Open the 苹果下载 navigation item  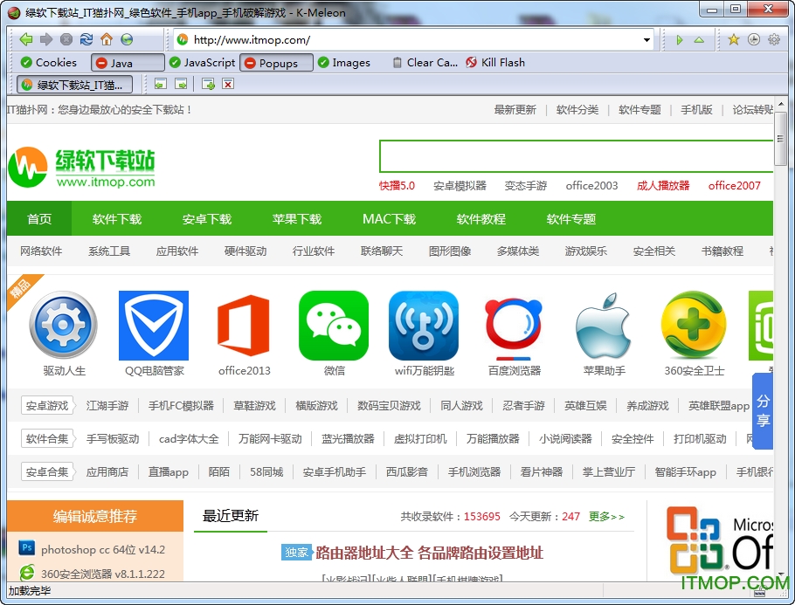[x=297, y=219]
